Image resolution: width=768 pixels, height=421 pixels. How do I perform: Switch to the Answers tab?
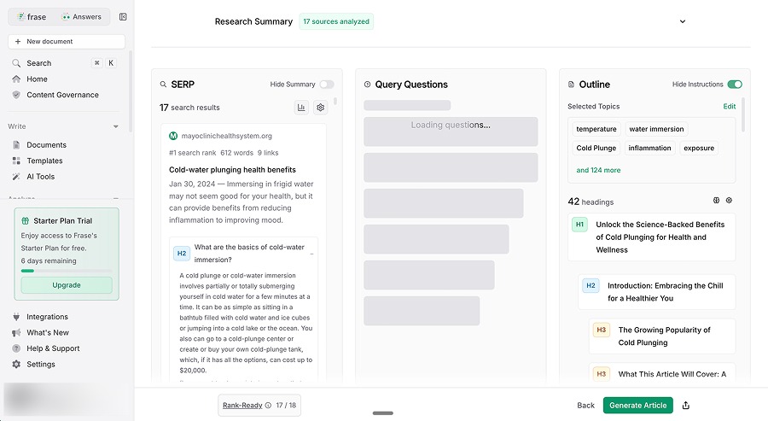tap(81, 17)
